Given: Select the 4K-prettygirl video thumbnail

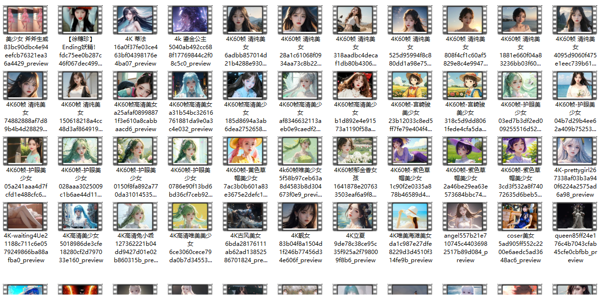Looking at the screenshot, I should [x=576, y=150].
